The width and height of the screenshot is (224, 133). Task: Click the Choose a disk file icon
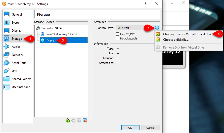tap(158, 40)
